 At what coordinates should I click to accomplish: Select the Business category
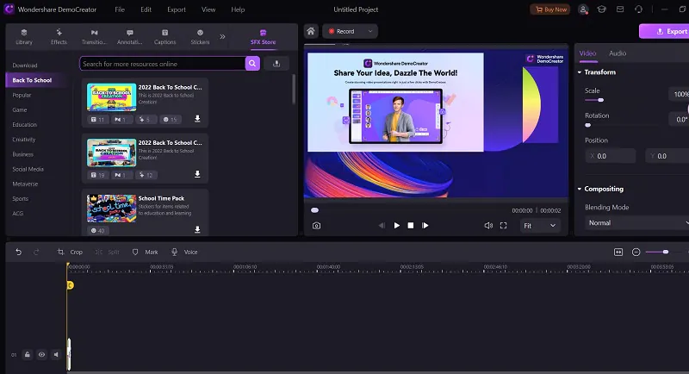click(23, 154)
